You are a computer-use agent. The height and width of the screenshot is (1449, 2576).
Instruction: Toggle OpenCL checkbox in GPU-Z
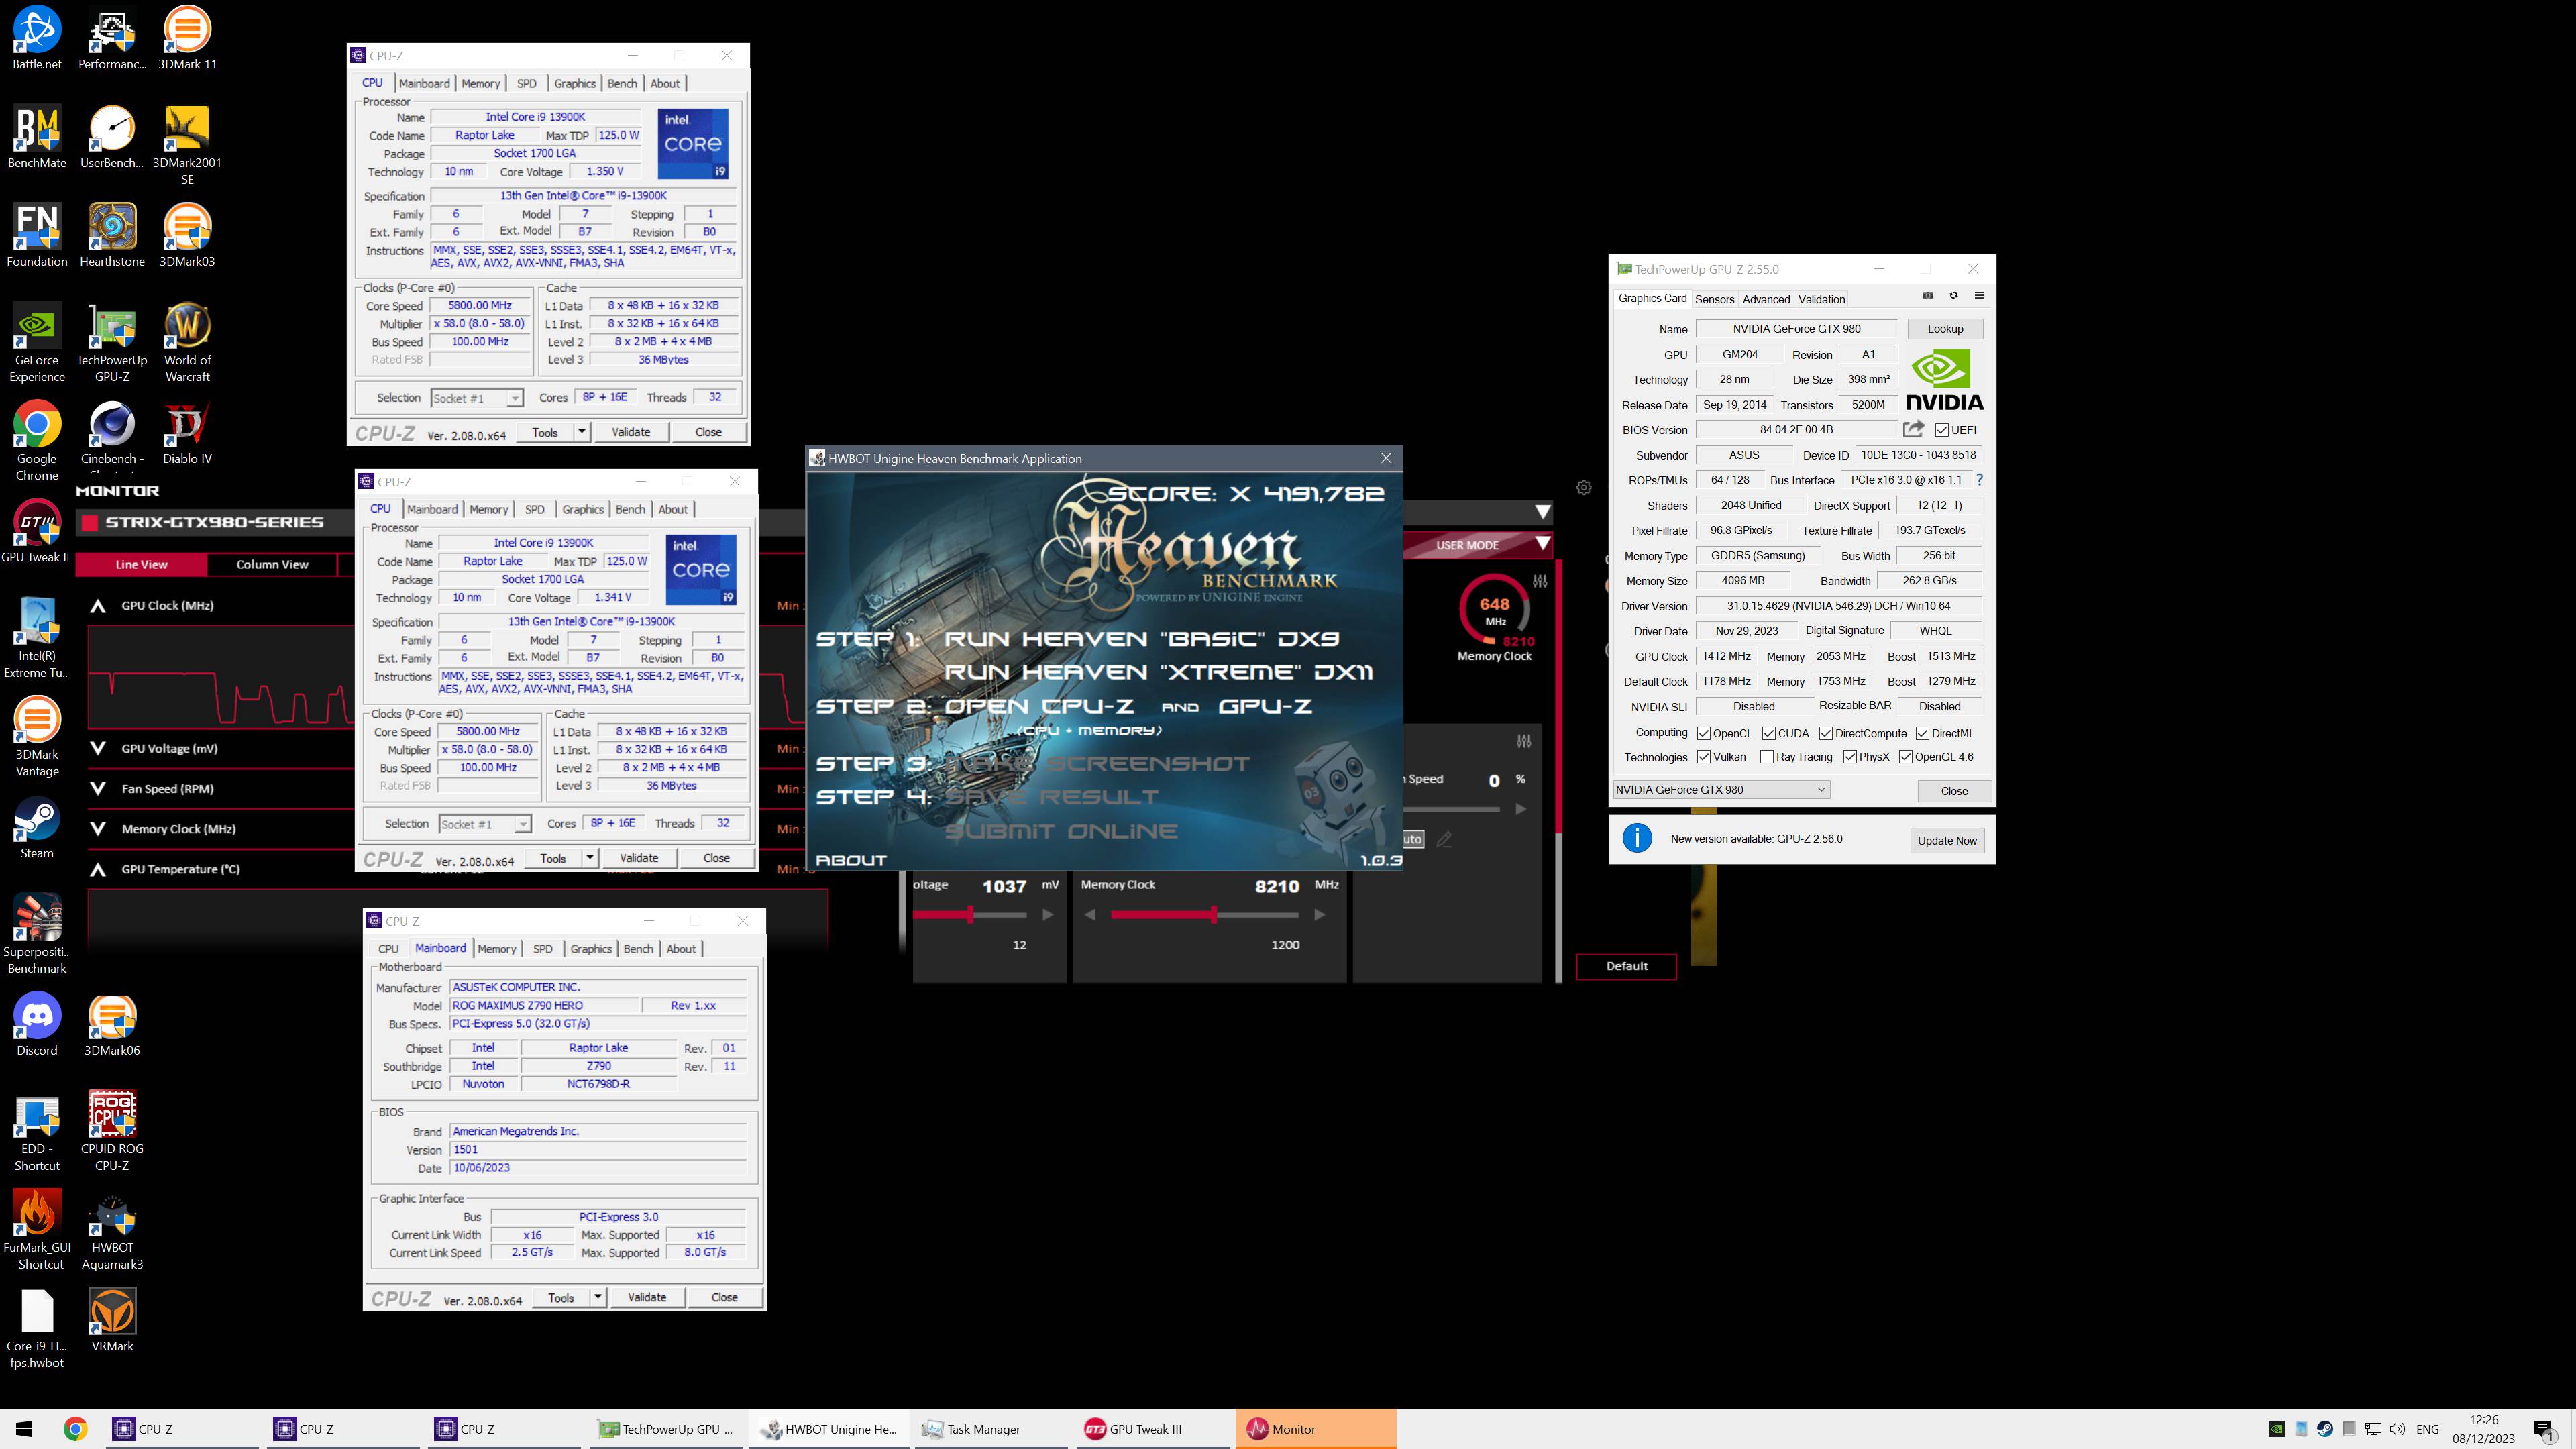(x=1704, y=733)
